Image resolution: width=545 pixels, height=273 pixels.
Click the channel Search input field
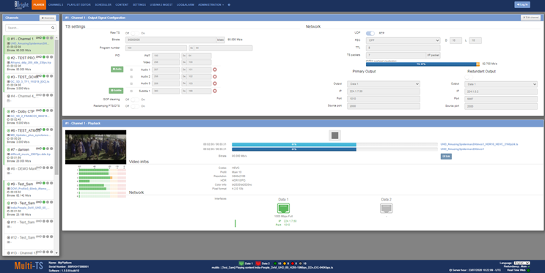(31, 28)
